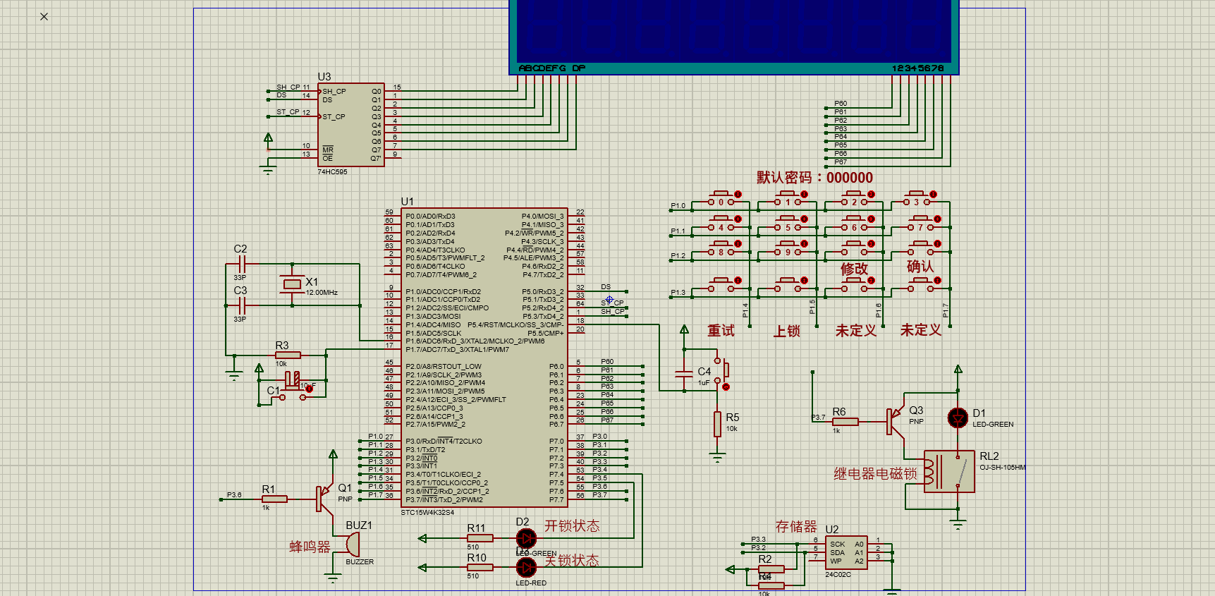The width and height of the screenshot is (1215, 596).
Task: Click the '修改' keypad label
Action: pyautogui.click(x=854, y=269)
